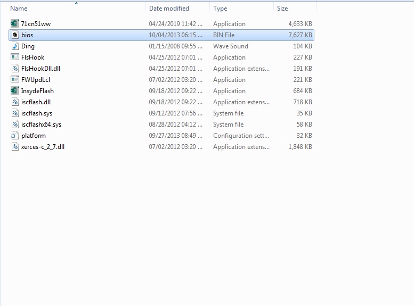Image resolution: width=414 pixels, height=307 pixels.
Task: Click the Ding wave sound icon
Action: coord(15,46)
